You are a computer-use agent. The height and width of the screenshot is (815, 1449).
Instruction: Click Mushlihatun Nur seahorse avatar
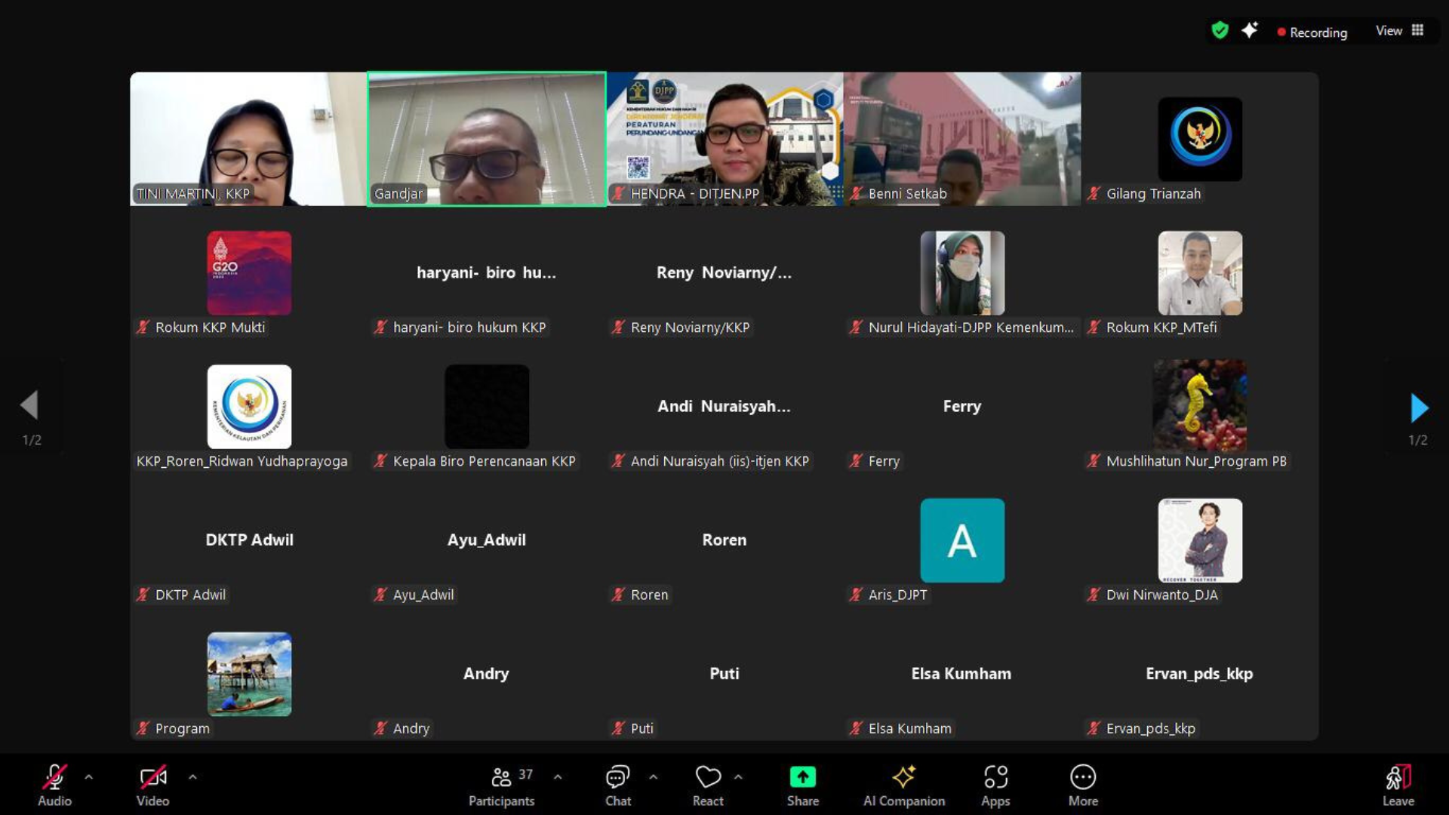click(1200, 406)
